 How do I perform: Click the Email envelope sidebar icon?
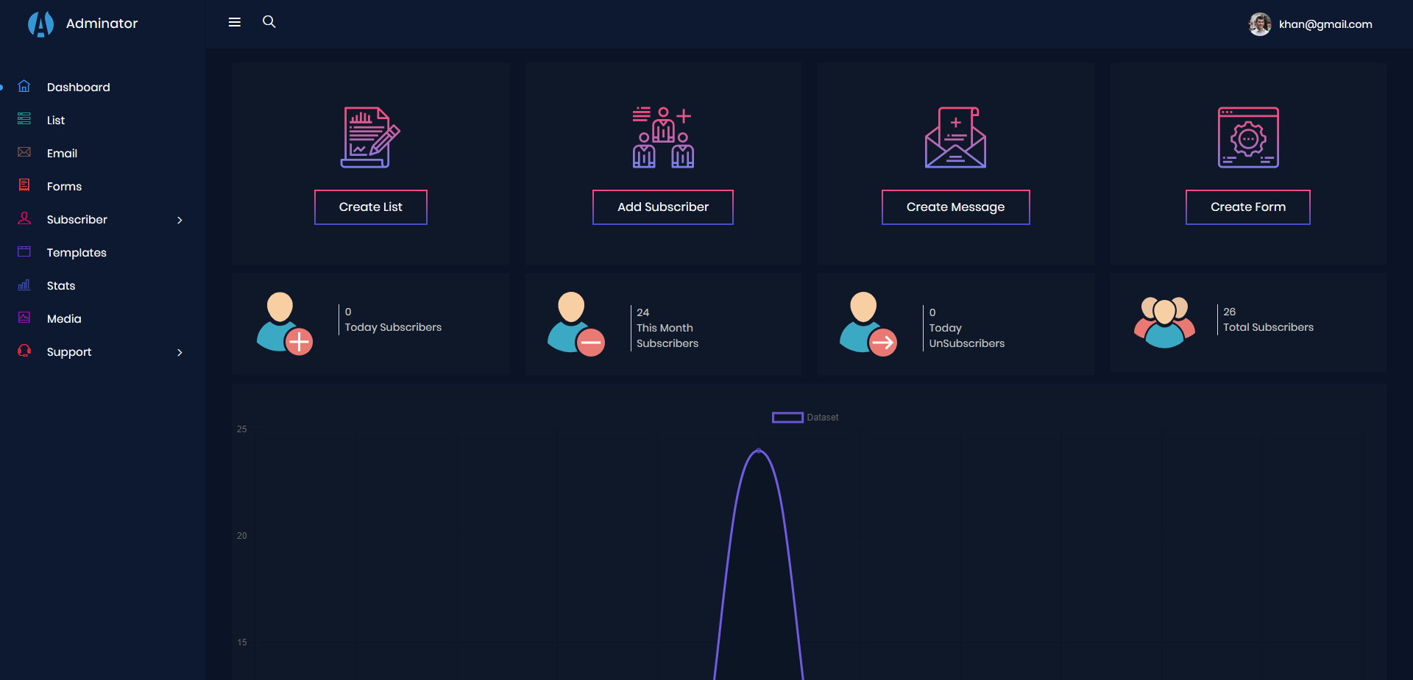[24, 152]
